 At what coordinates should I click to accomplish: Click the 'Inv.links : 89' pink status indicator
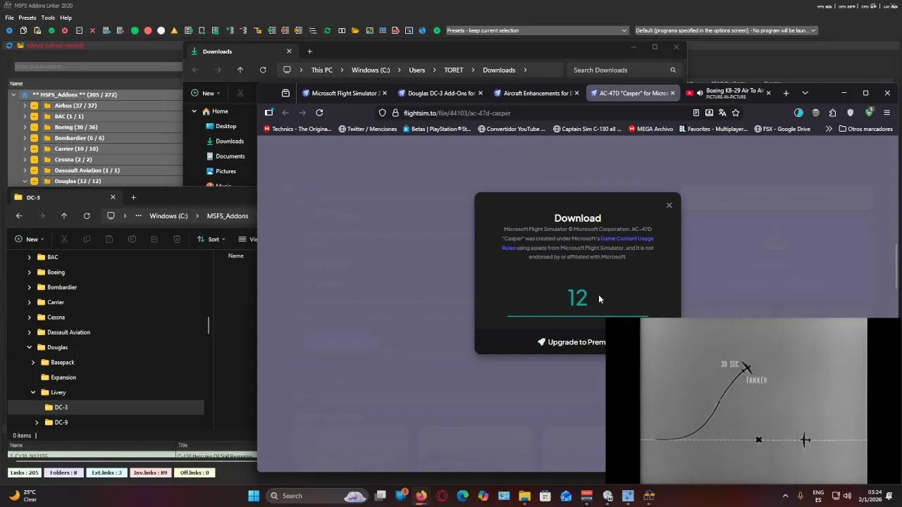click(151, 472)
